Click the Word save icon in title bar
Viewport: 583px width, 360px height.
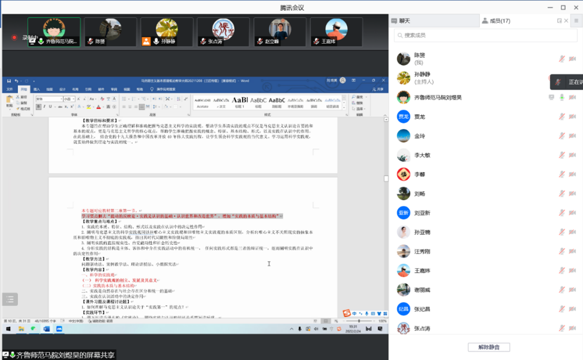click(9, 81)
